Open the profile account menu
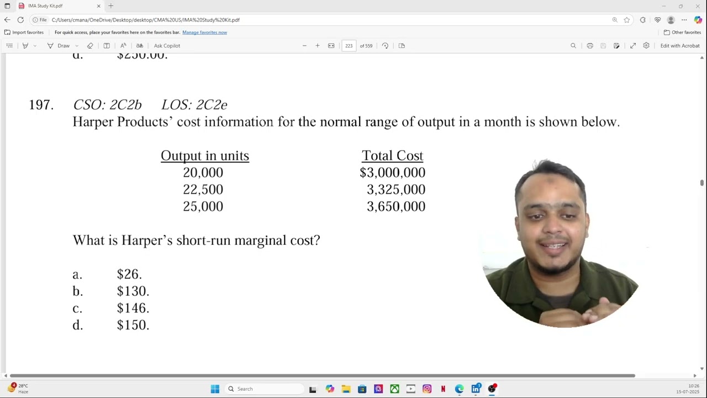 671,20
